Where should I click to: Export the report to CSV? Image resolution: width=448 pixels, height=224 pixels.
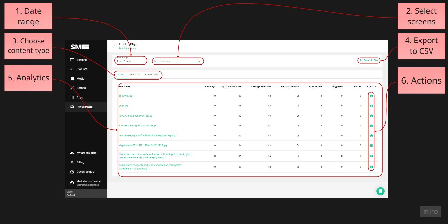(x=369, y=60)
